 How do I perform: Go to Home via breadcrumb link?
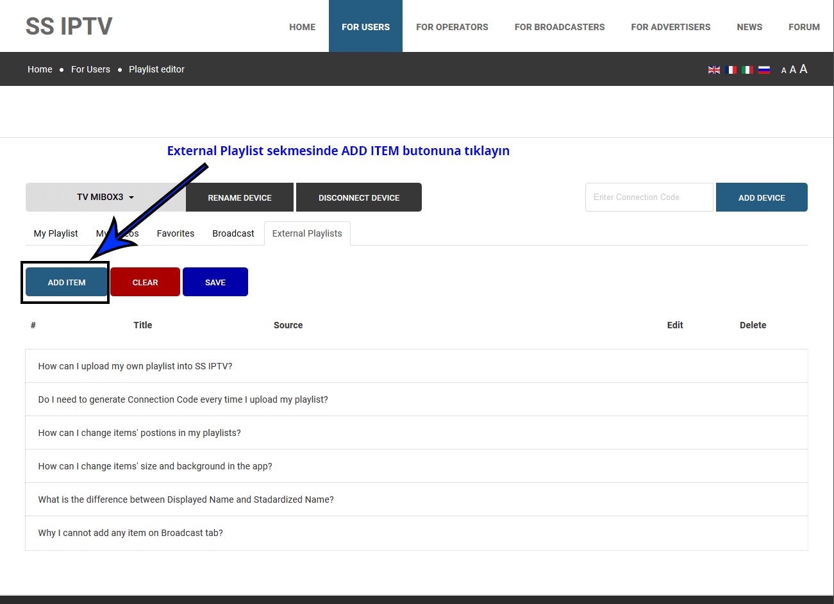[x=40, y=69]
